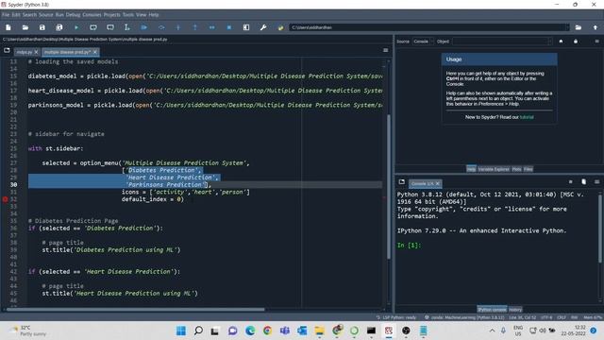
Task: Toggle the Help pane lock icon
Action: click(576, 42)
